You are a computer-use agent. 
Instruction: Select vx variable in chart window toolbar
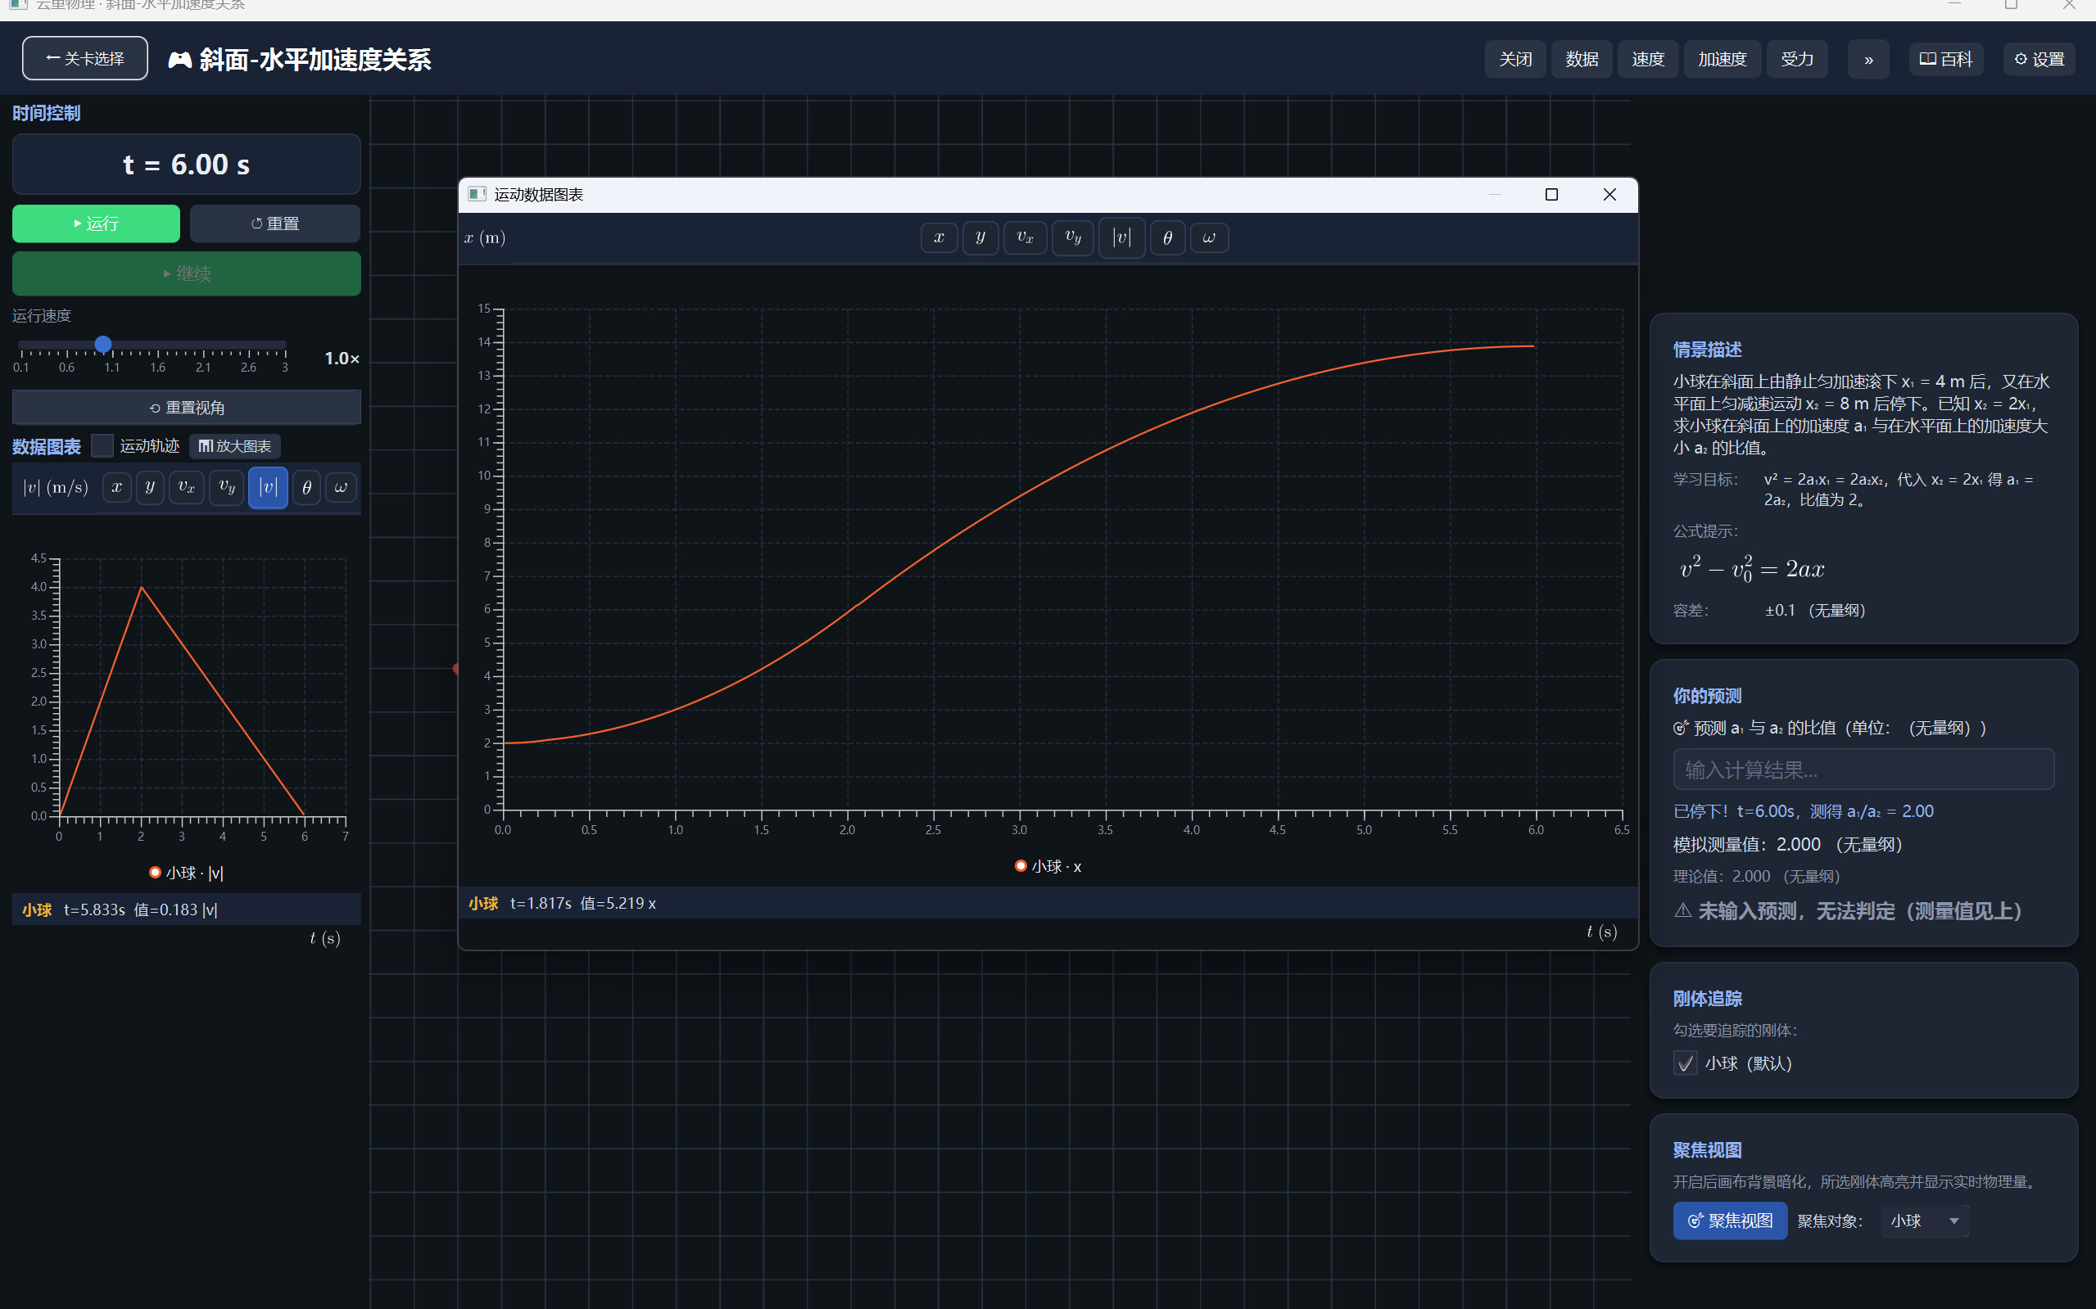(1025, 237)
